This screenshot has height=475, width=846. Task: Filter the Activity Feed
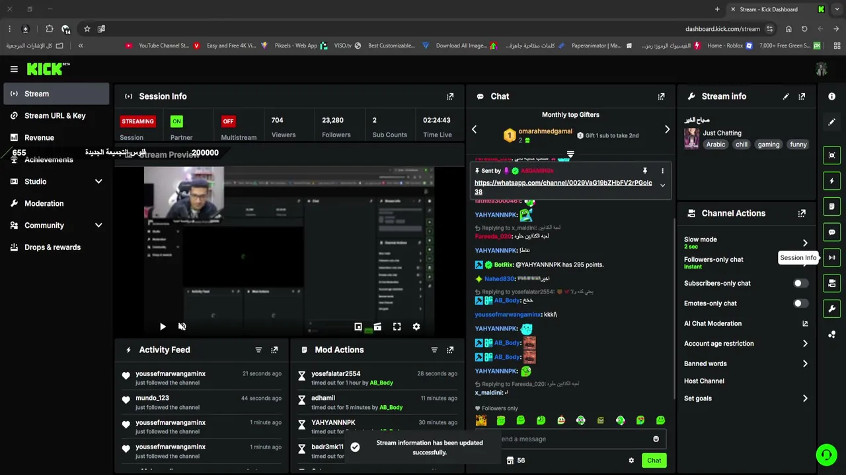point(258,350)
